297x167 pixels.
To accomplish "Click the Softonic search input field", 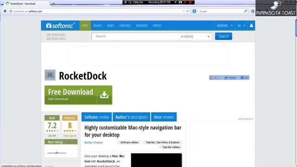I will (135, 36).
